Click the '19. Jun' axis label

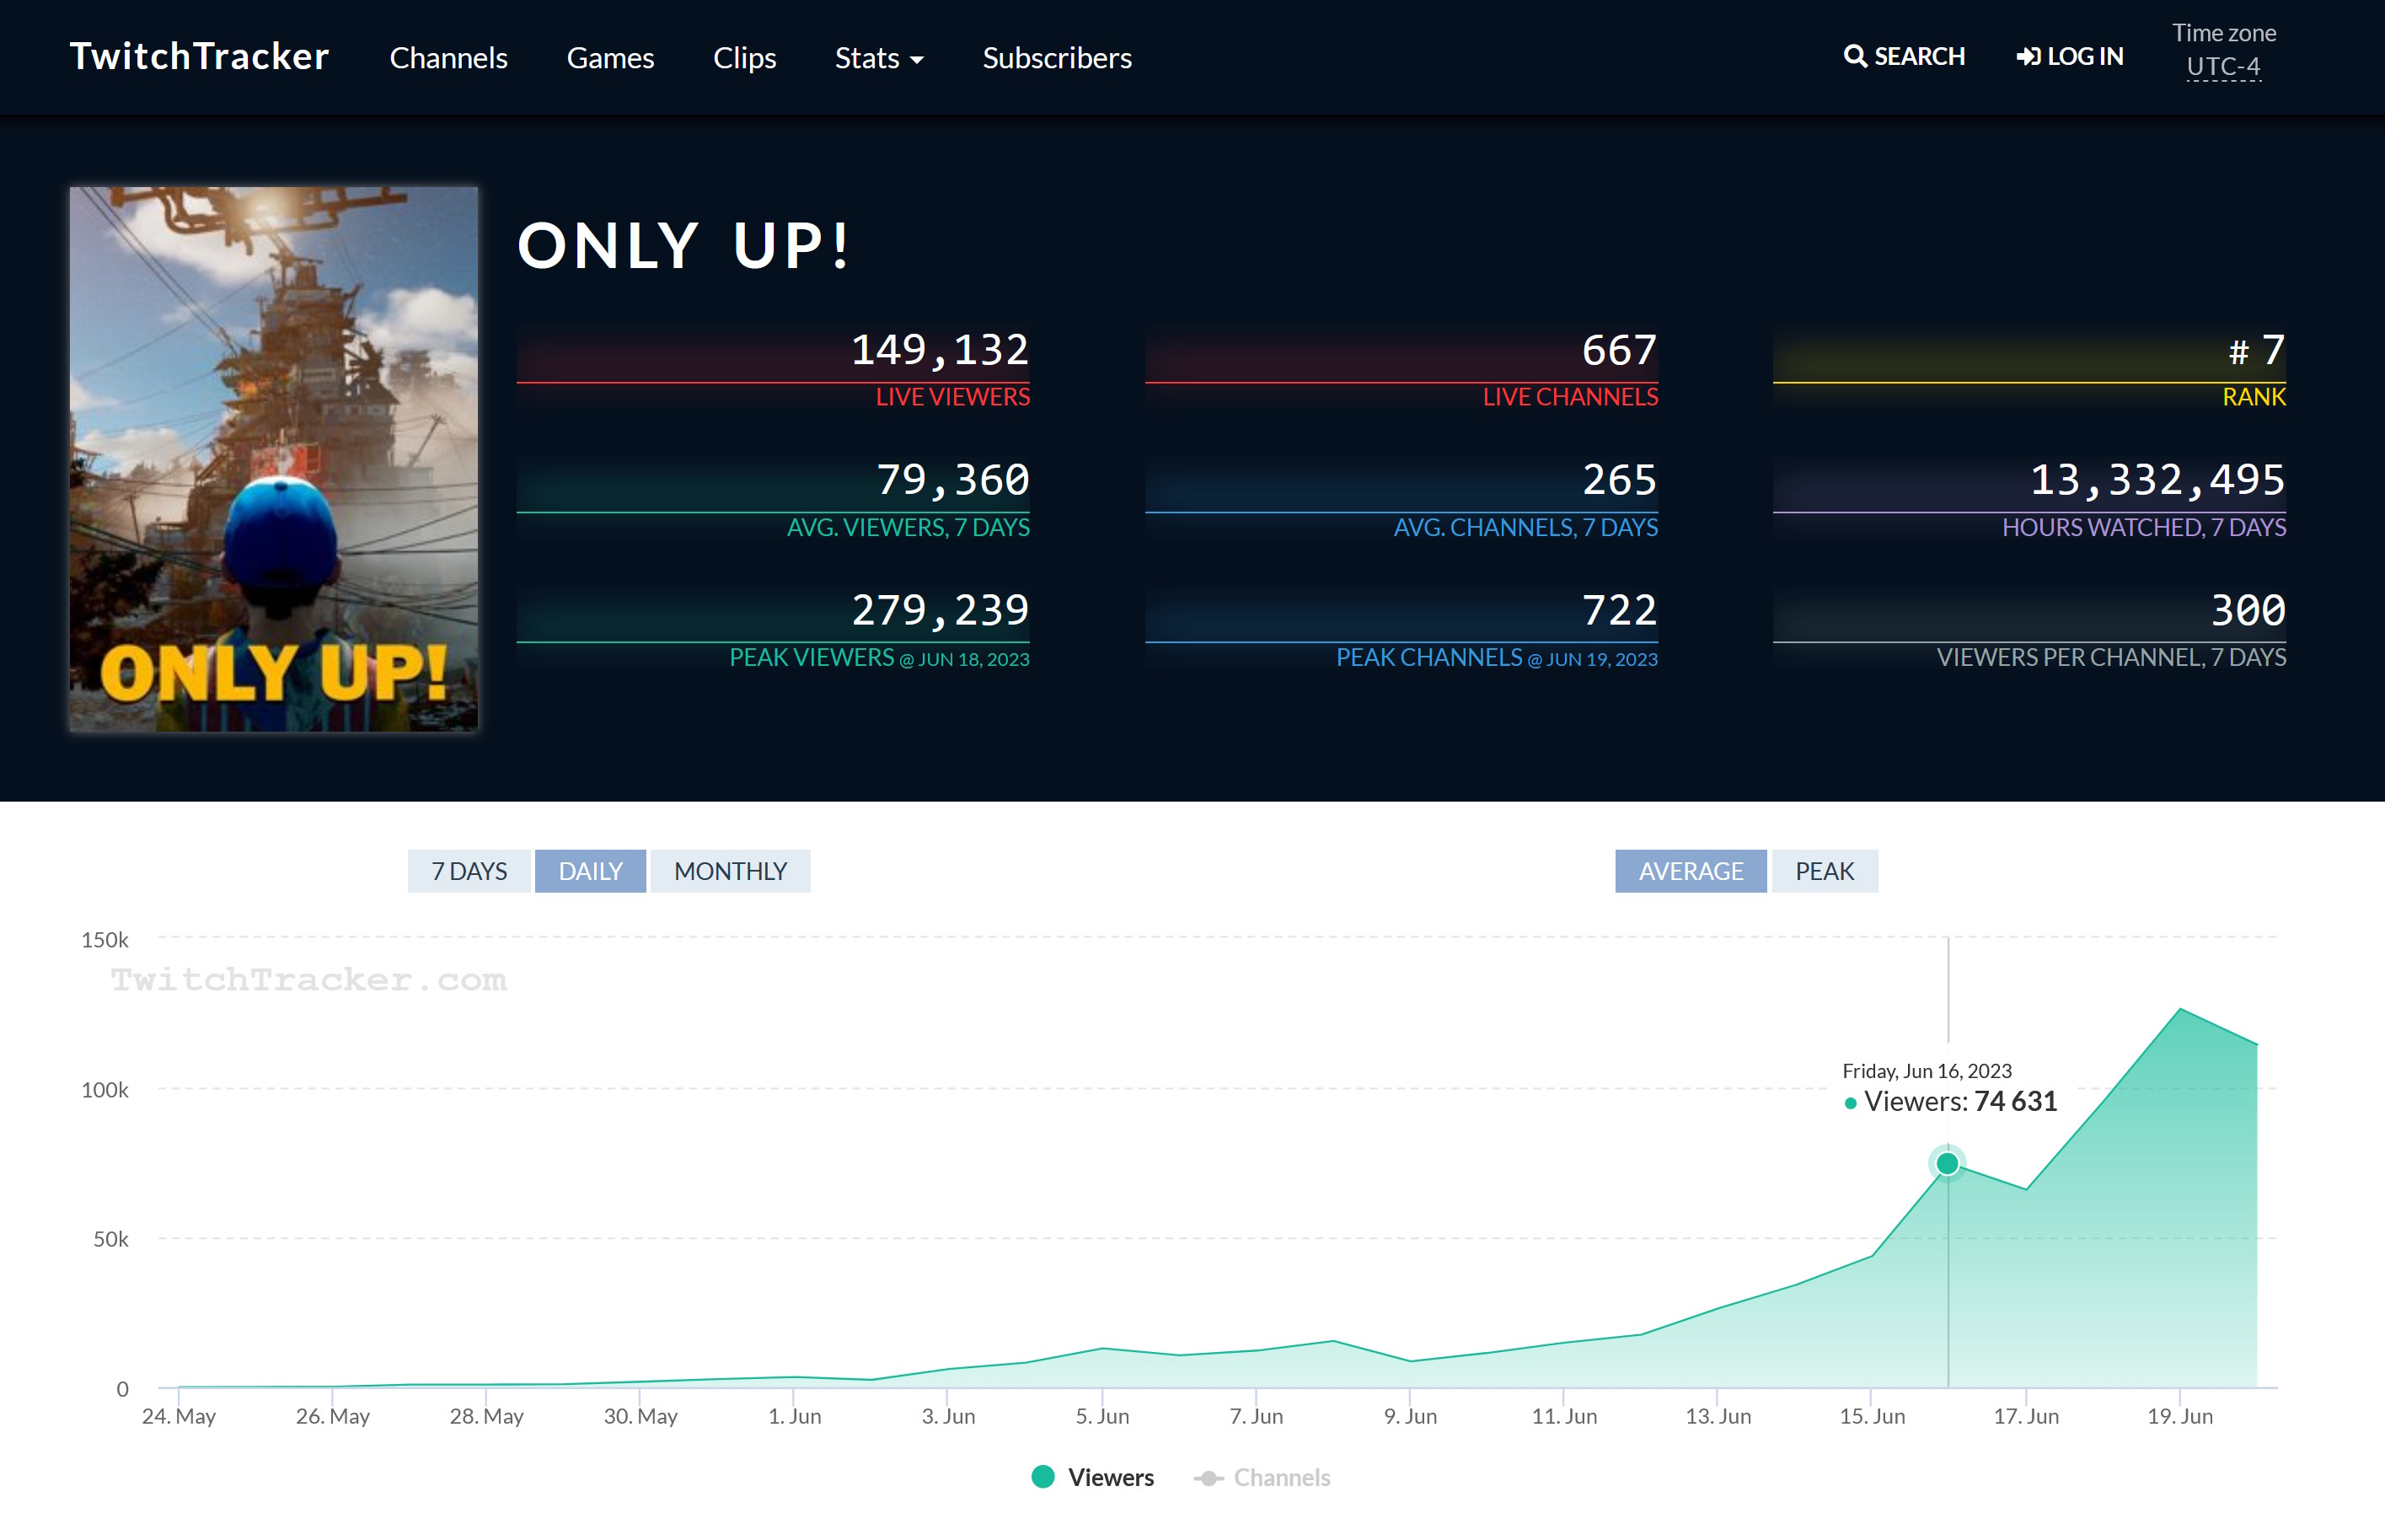pyautogui.click(x=2179, y=1416)
